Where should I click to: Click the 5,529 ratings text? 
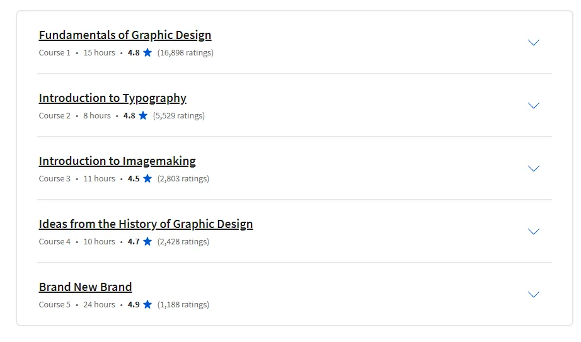(179, 116)
